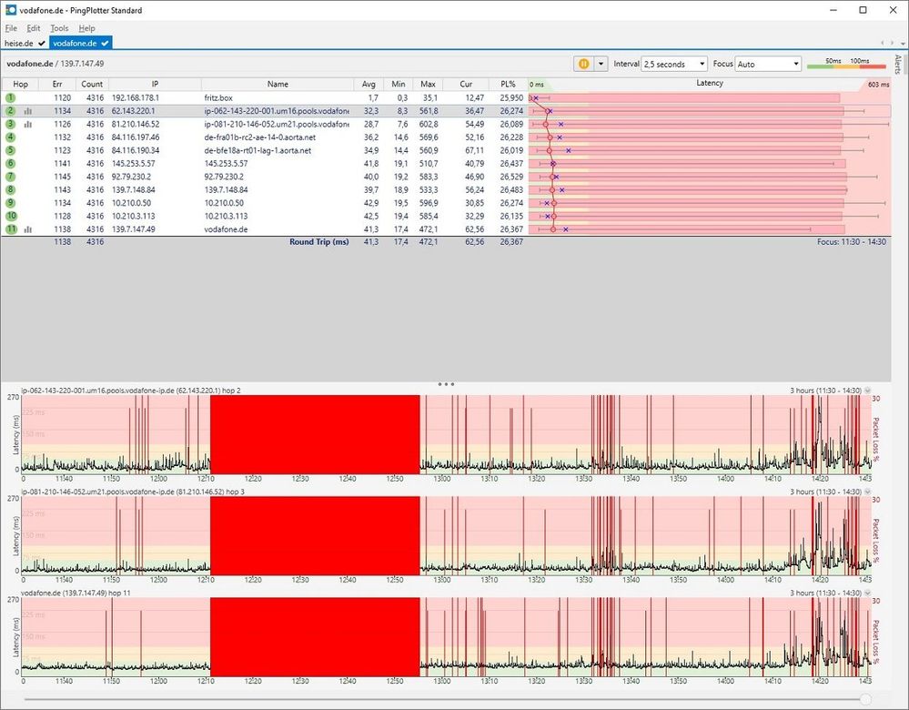The height and width of the screenshot is (710, 909).
Task: Click the Max column header
Action: [428, 84]
